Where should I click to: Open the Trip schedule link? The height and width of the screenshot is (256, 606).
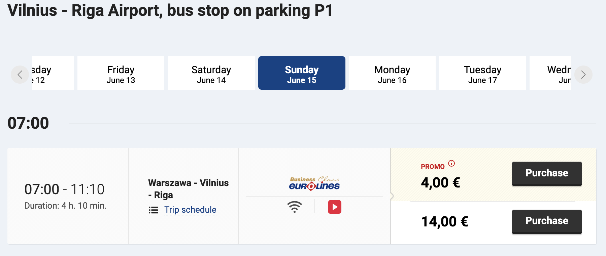[190, 210]
